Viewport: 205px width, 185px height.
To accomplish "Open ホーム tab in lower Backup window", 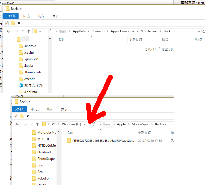I will click(x=35, y=109).
